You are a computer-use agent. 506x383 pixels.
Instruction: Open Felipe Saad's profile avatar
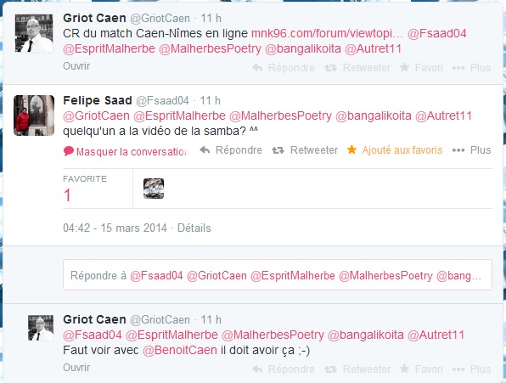[34, 115]
